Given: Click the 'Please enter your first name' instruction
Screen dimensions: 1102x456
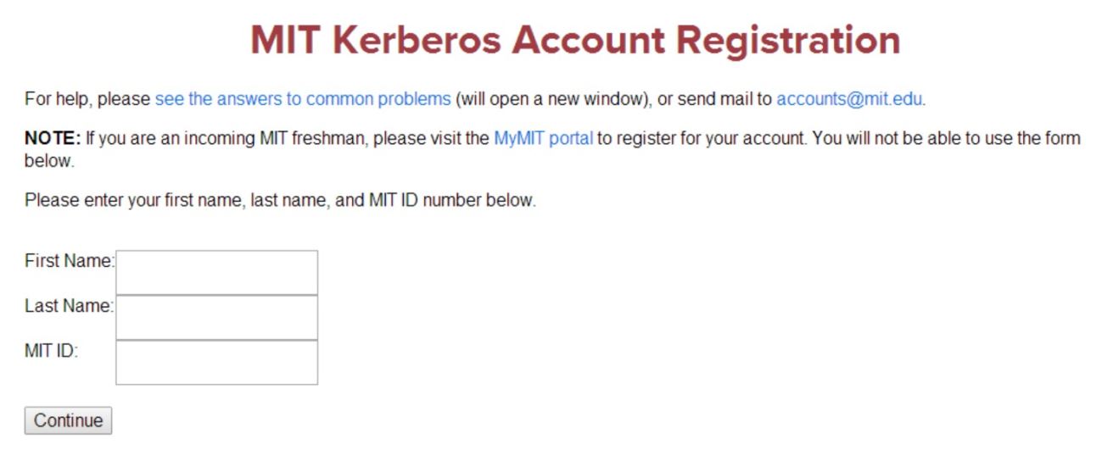Looking at the screenshot, I should click(280, 201).
